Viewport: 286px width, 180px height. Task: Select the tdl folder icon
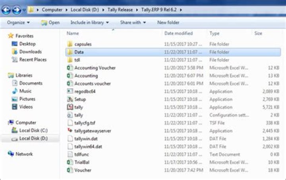(70, 60)
